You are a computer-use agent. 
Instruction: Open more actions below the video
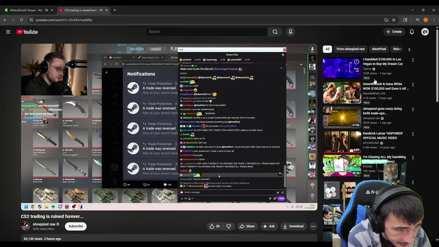pos(313,226)
